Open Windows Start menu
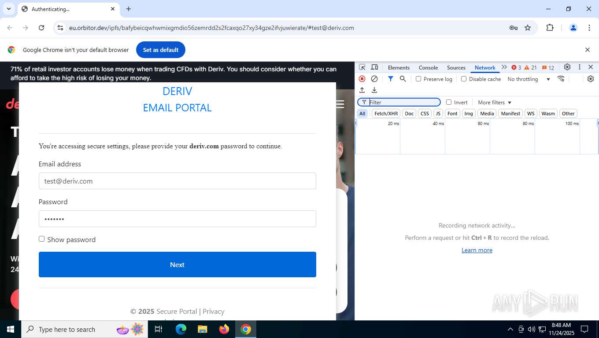Viewport: 599px width, 338px height. (11, 329)
